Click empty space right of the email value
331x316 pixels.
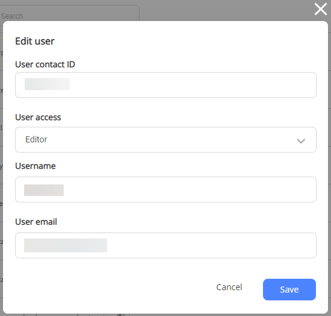(x=211, y=246)
